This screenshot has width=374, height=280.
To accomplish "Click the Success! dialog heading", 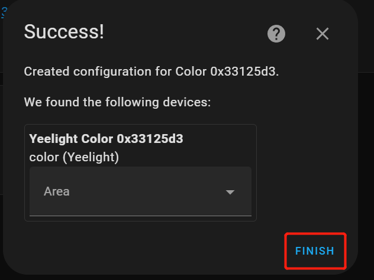I will point(64,32).
